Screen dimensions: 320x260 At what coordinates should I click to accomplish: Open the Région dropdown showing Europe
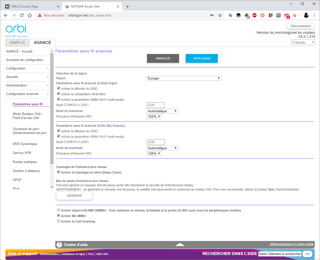[x=184, y=78]
